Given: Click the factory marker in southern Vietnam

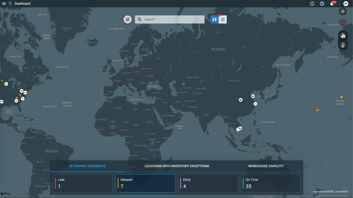Looking at the screenshot, I should (x=240, y=128).
